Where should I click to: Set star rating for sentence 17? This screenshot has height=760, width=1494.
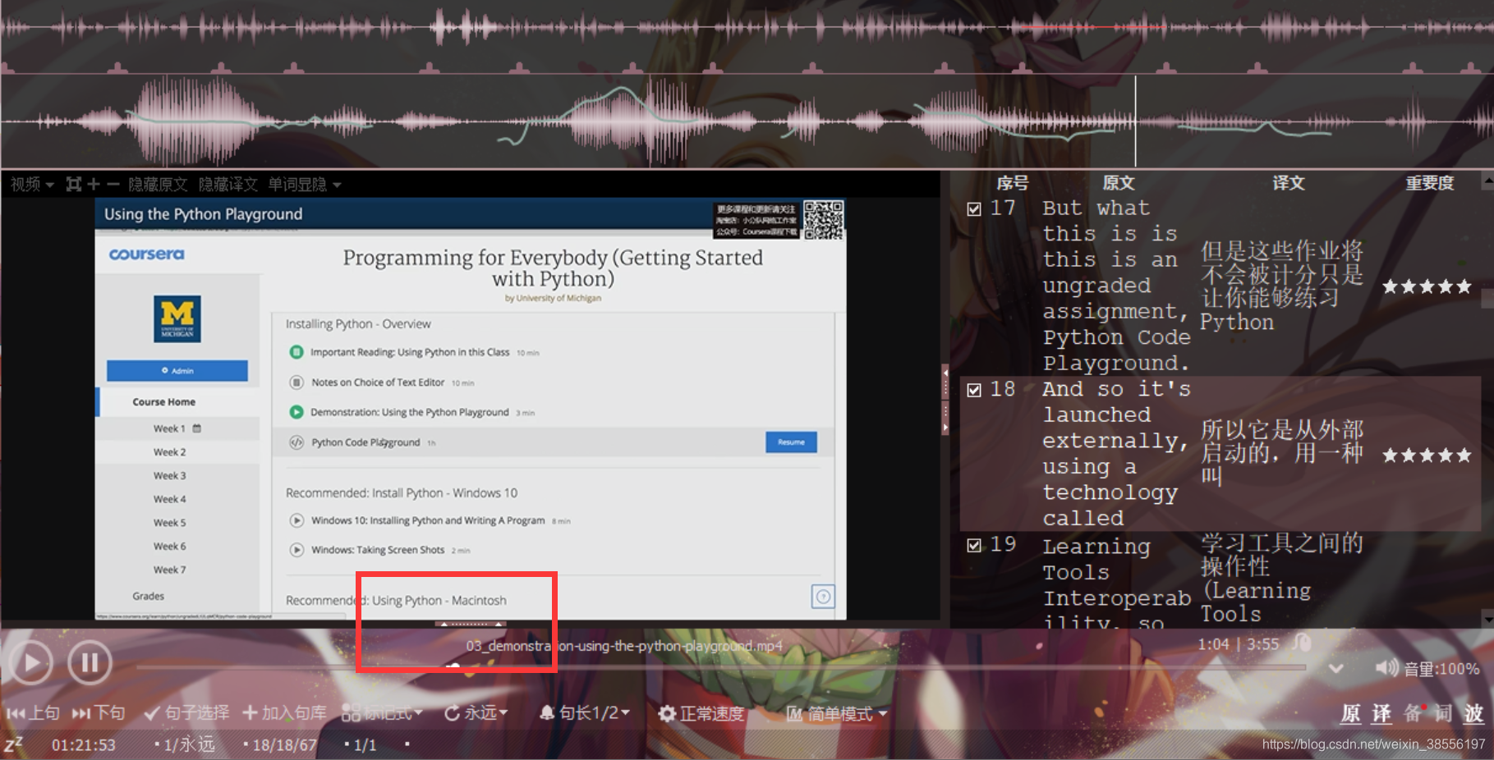[x=1427, y=286]
